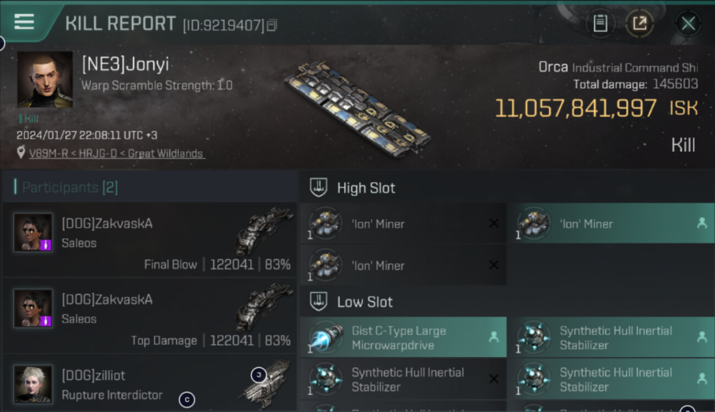Viewport: 715px width, 412px height.
Task: Select the highlighted 'Ion' Miner module
Action: [610, 224]
